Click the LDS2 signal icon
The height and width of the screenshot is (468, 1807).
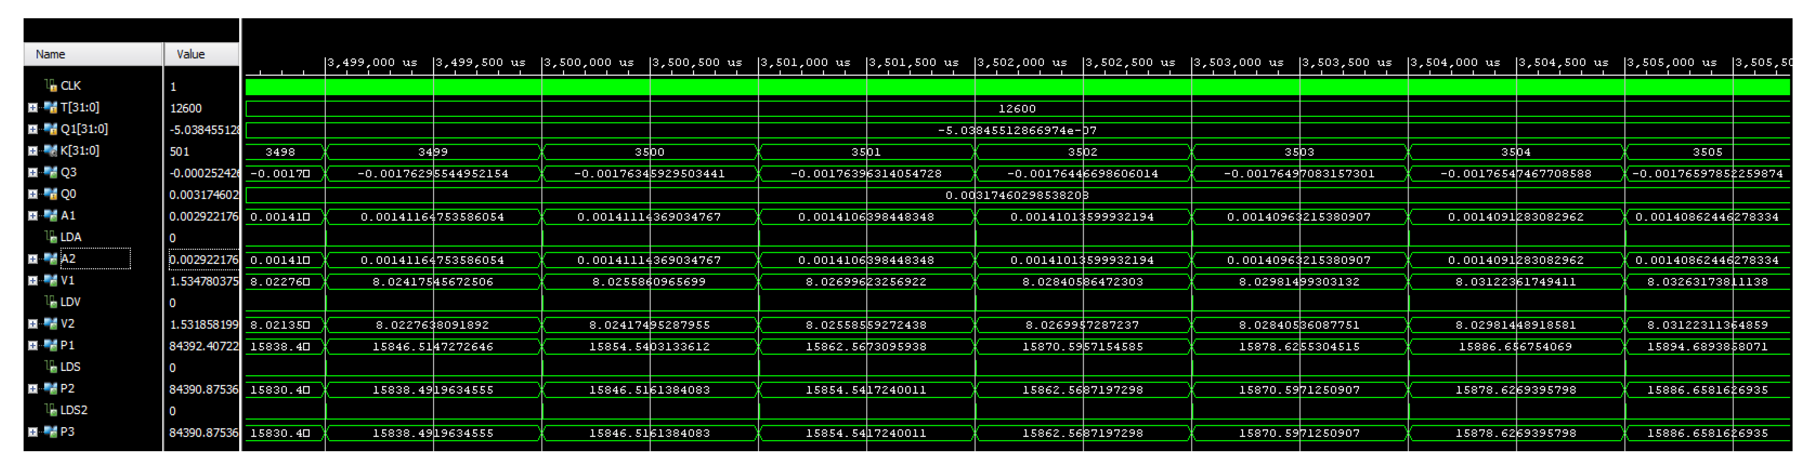(x=51, y=410)
